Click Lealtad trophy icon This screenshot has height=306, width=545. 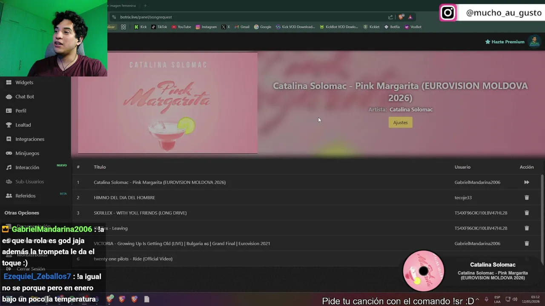[x=9, y=125]
